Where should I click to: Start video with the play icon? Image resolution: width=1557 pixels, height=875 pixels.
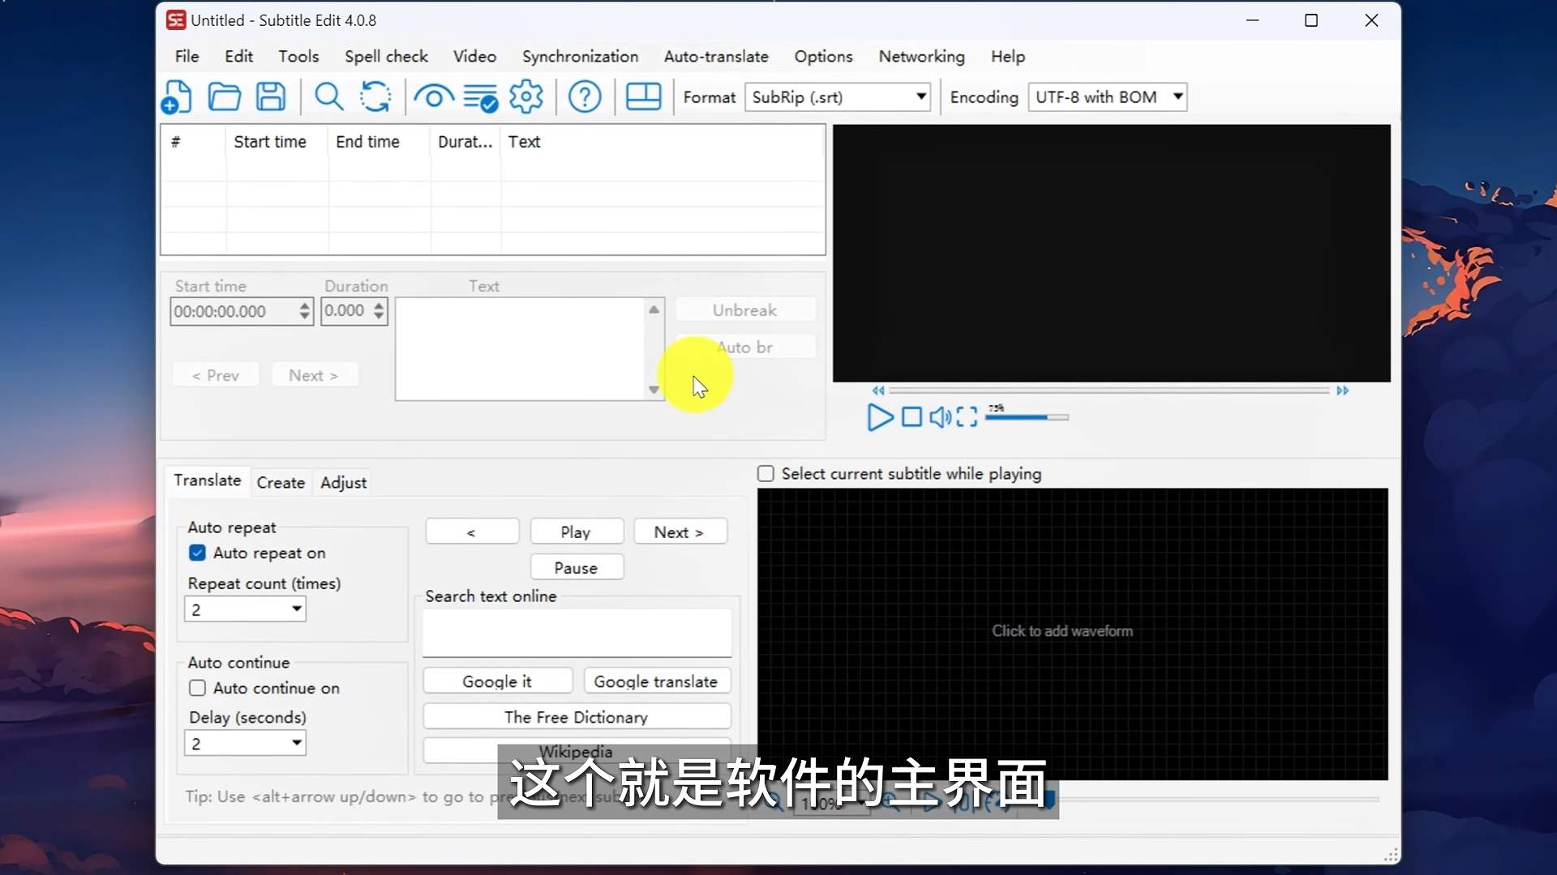click(879, 417)
